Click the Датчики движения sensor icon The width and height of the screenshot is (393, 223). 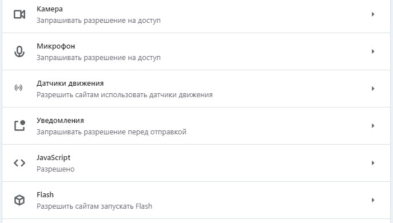click(x=18, y=87)
